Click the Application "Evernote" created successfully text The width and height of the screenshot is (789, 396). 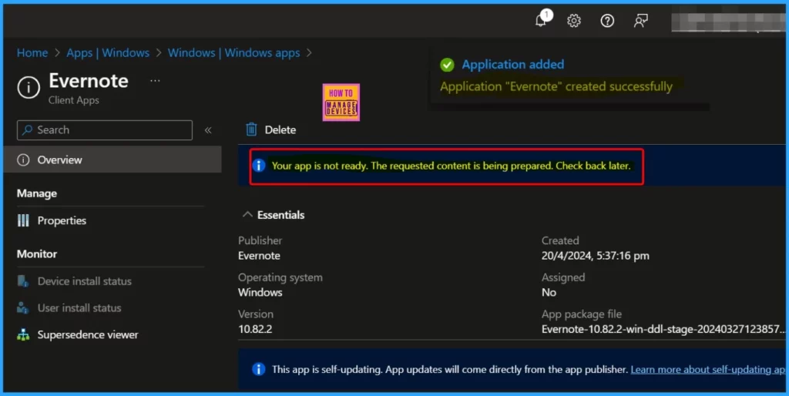(x=556, y=86)
